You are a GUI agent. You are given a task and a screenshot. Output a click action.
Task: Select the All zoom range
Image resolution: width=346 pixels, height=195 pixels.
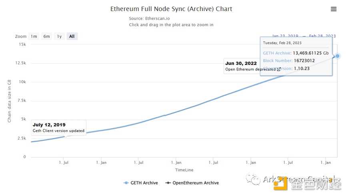click(x=72, y=36)
